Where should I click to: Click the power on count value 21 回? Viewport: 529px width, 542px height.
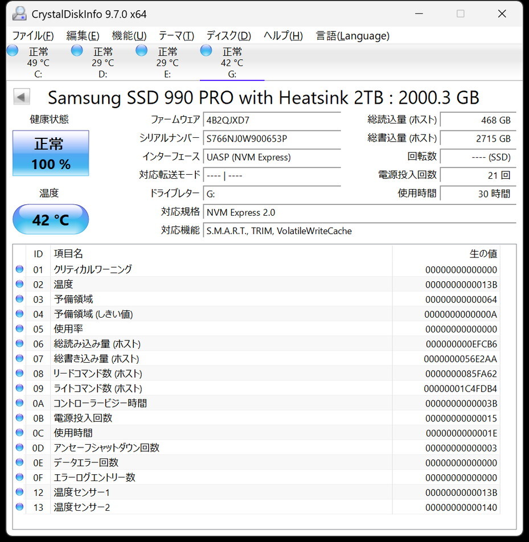(478, 175)
